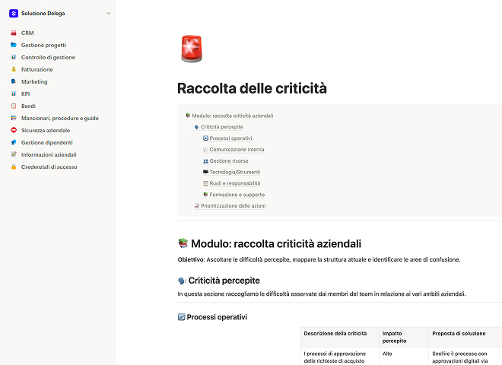Screen dimensions: 502x365
Task: Click the books icon beside Modulo heading
Action: coord(183,243)
